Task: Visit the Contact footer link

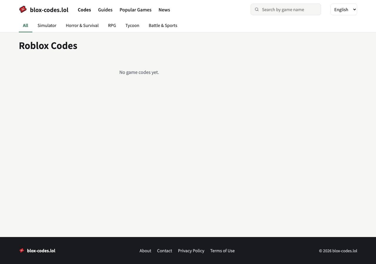Action: (164, 251)
